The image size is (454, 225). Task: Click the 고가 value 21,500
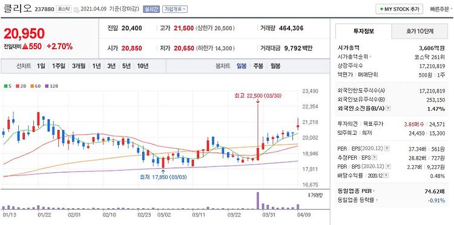[183, 28]
